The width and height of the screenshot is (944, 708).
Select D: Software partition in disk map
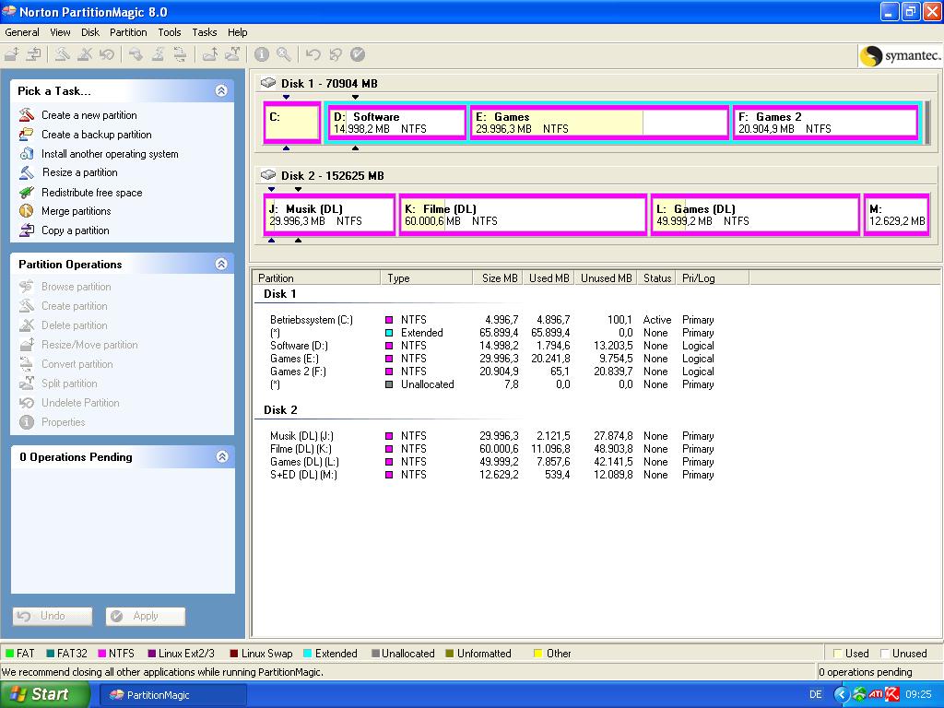click(398, 123)
